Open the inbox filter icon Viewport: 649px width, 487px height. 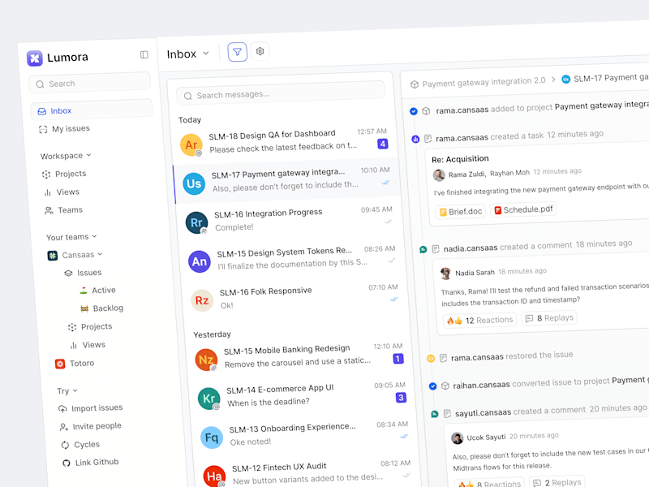coord(237,52)
